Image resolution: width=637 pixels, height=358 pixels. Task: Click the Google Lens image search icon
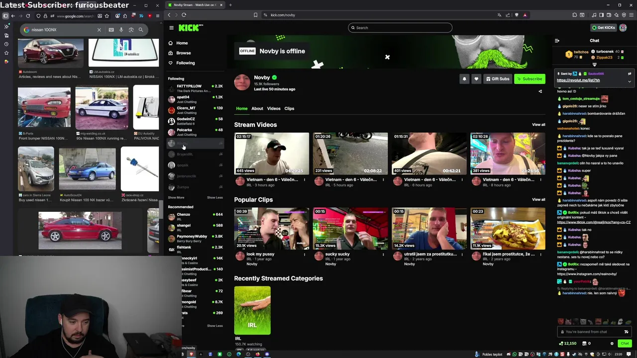(131, 30)
